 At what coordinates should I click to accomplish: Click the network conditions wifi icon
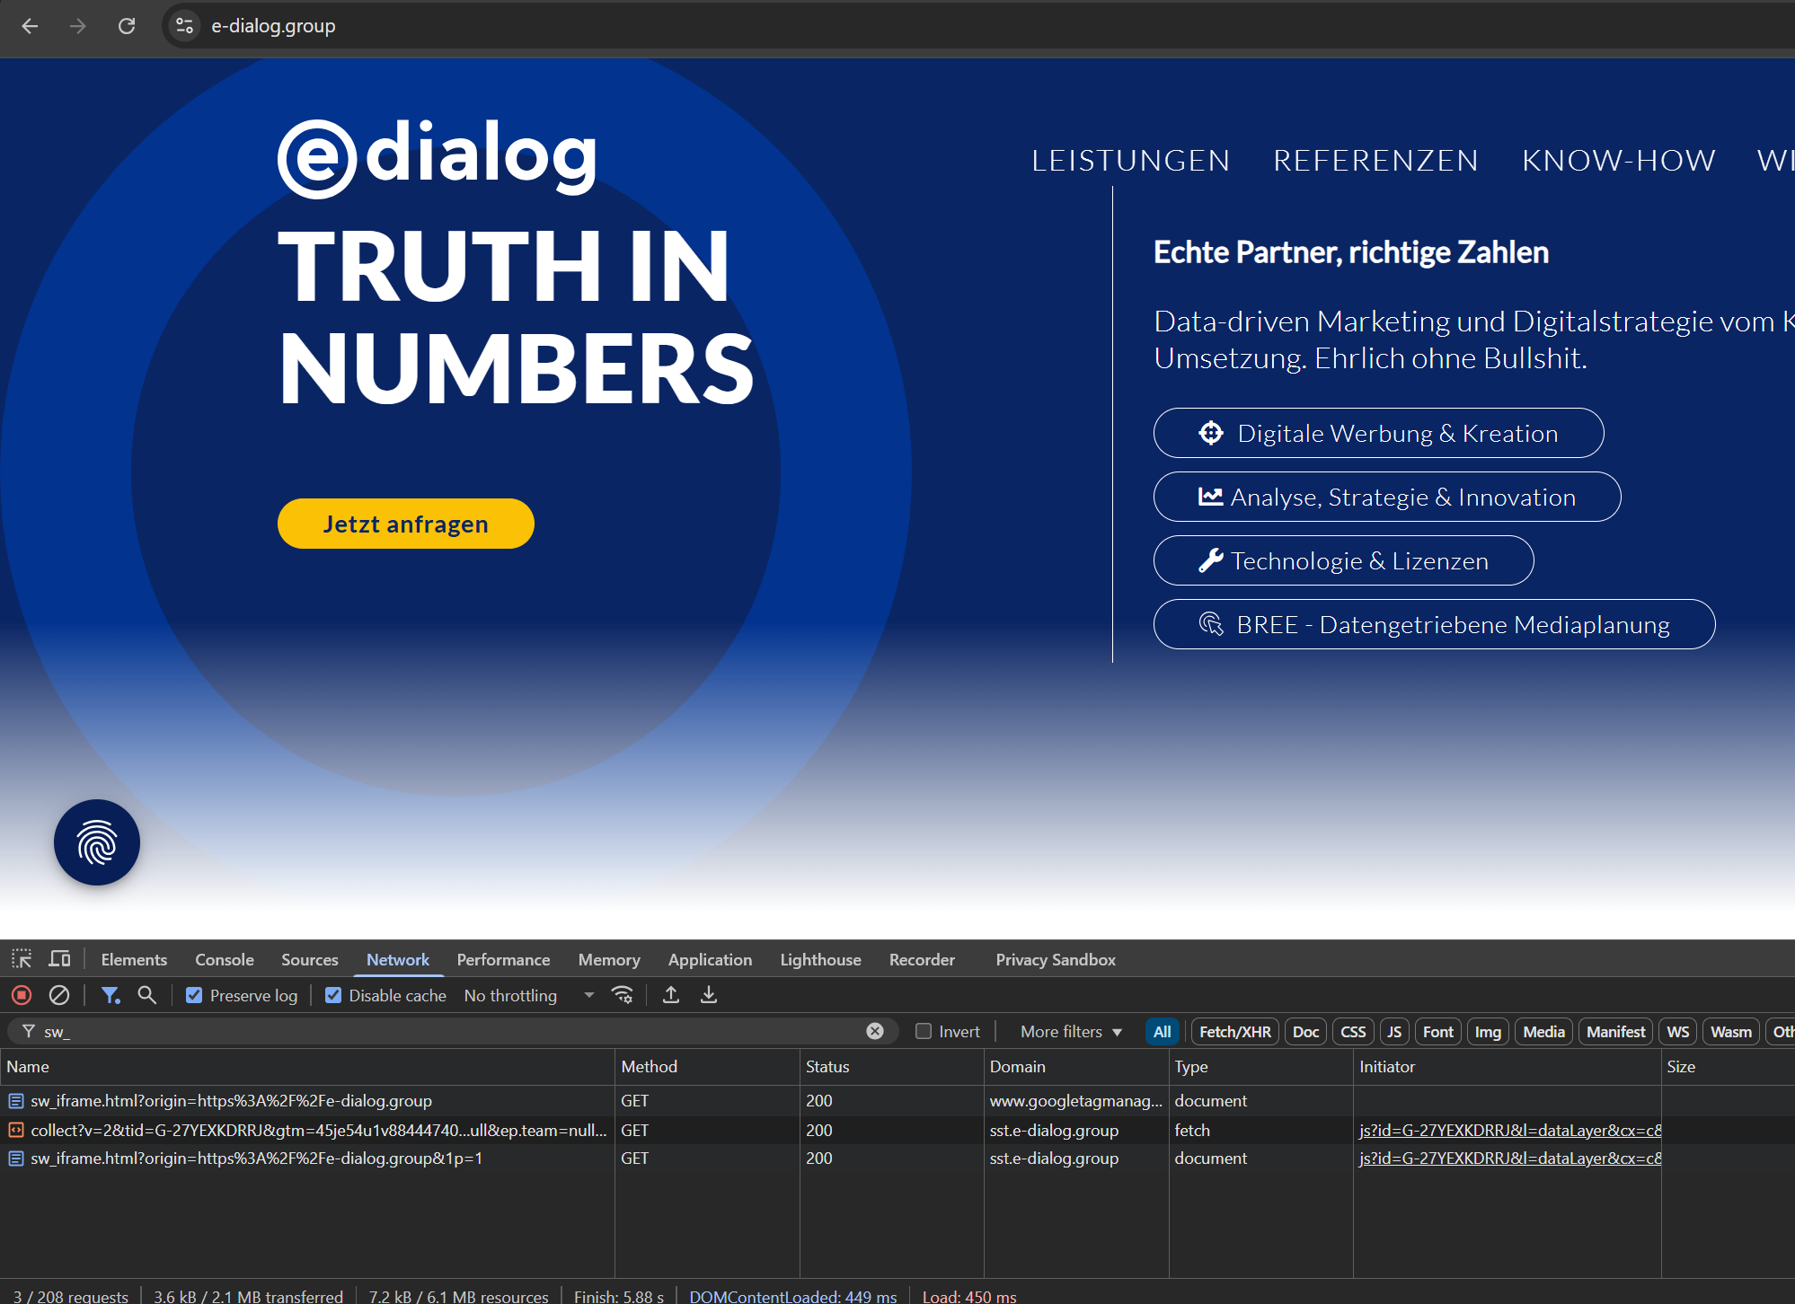(x=622, y=995)
